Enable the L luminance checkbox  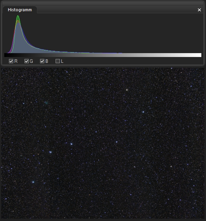[x=58, y=61]
